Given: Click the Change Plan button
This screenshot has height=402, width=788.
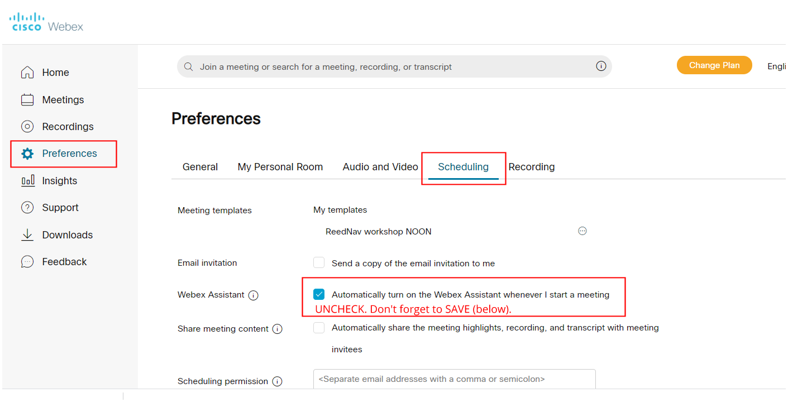Looking at the screenshot, I should click(x=714, y=65).
